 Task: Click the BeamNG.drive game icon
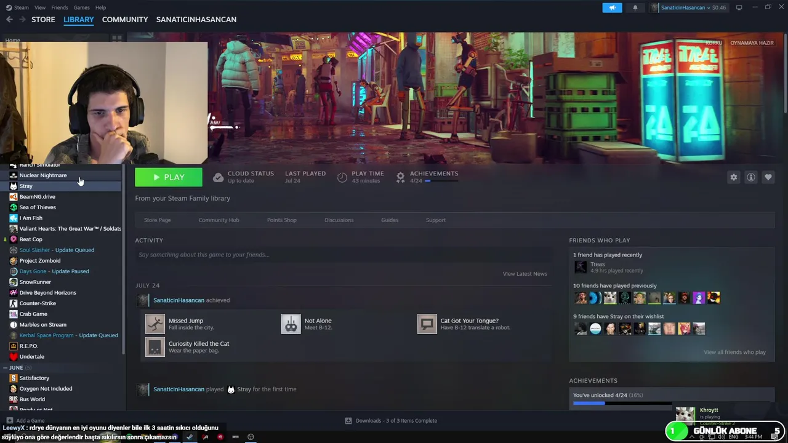tap(14, 197)
